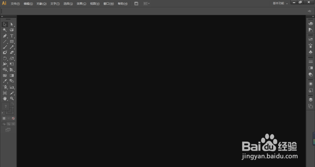The image size is (315, 167).
Task: Open the 文件(F) menu
Action: [15, 3]
